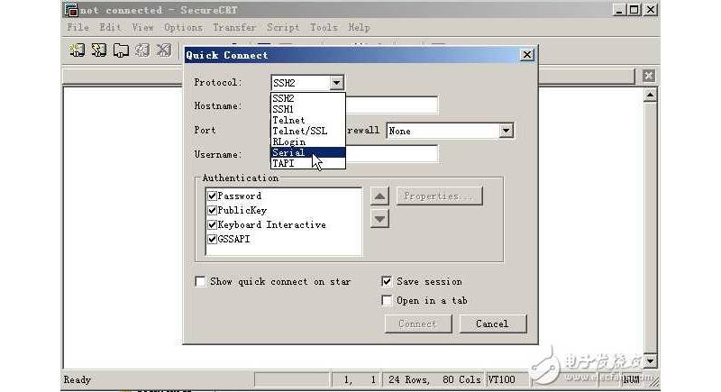Select SSH1 from the protocol list
Viewport: 721px width, 392px height.
308,109
